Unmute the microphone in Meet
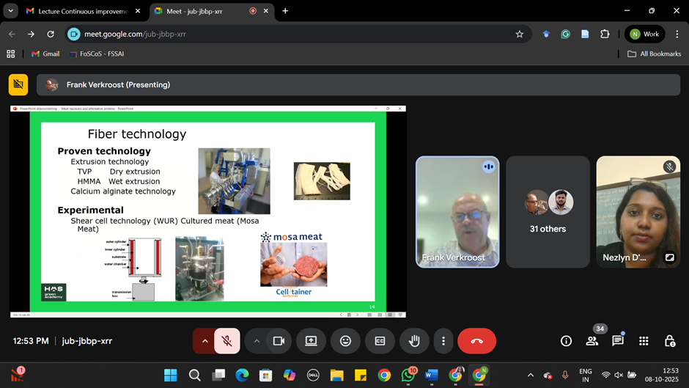This screenshot has width=689, height=388. (227, 341)
